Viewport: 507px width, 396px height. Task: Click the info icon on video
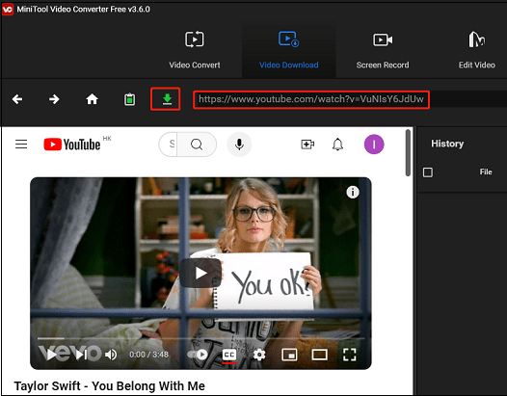pos(353,193)
